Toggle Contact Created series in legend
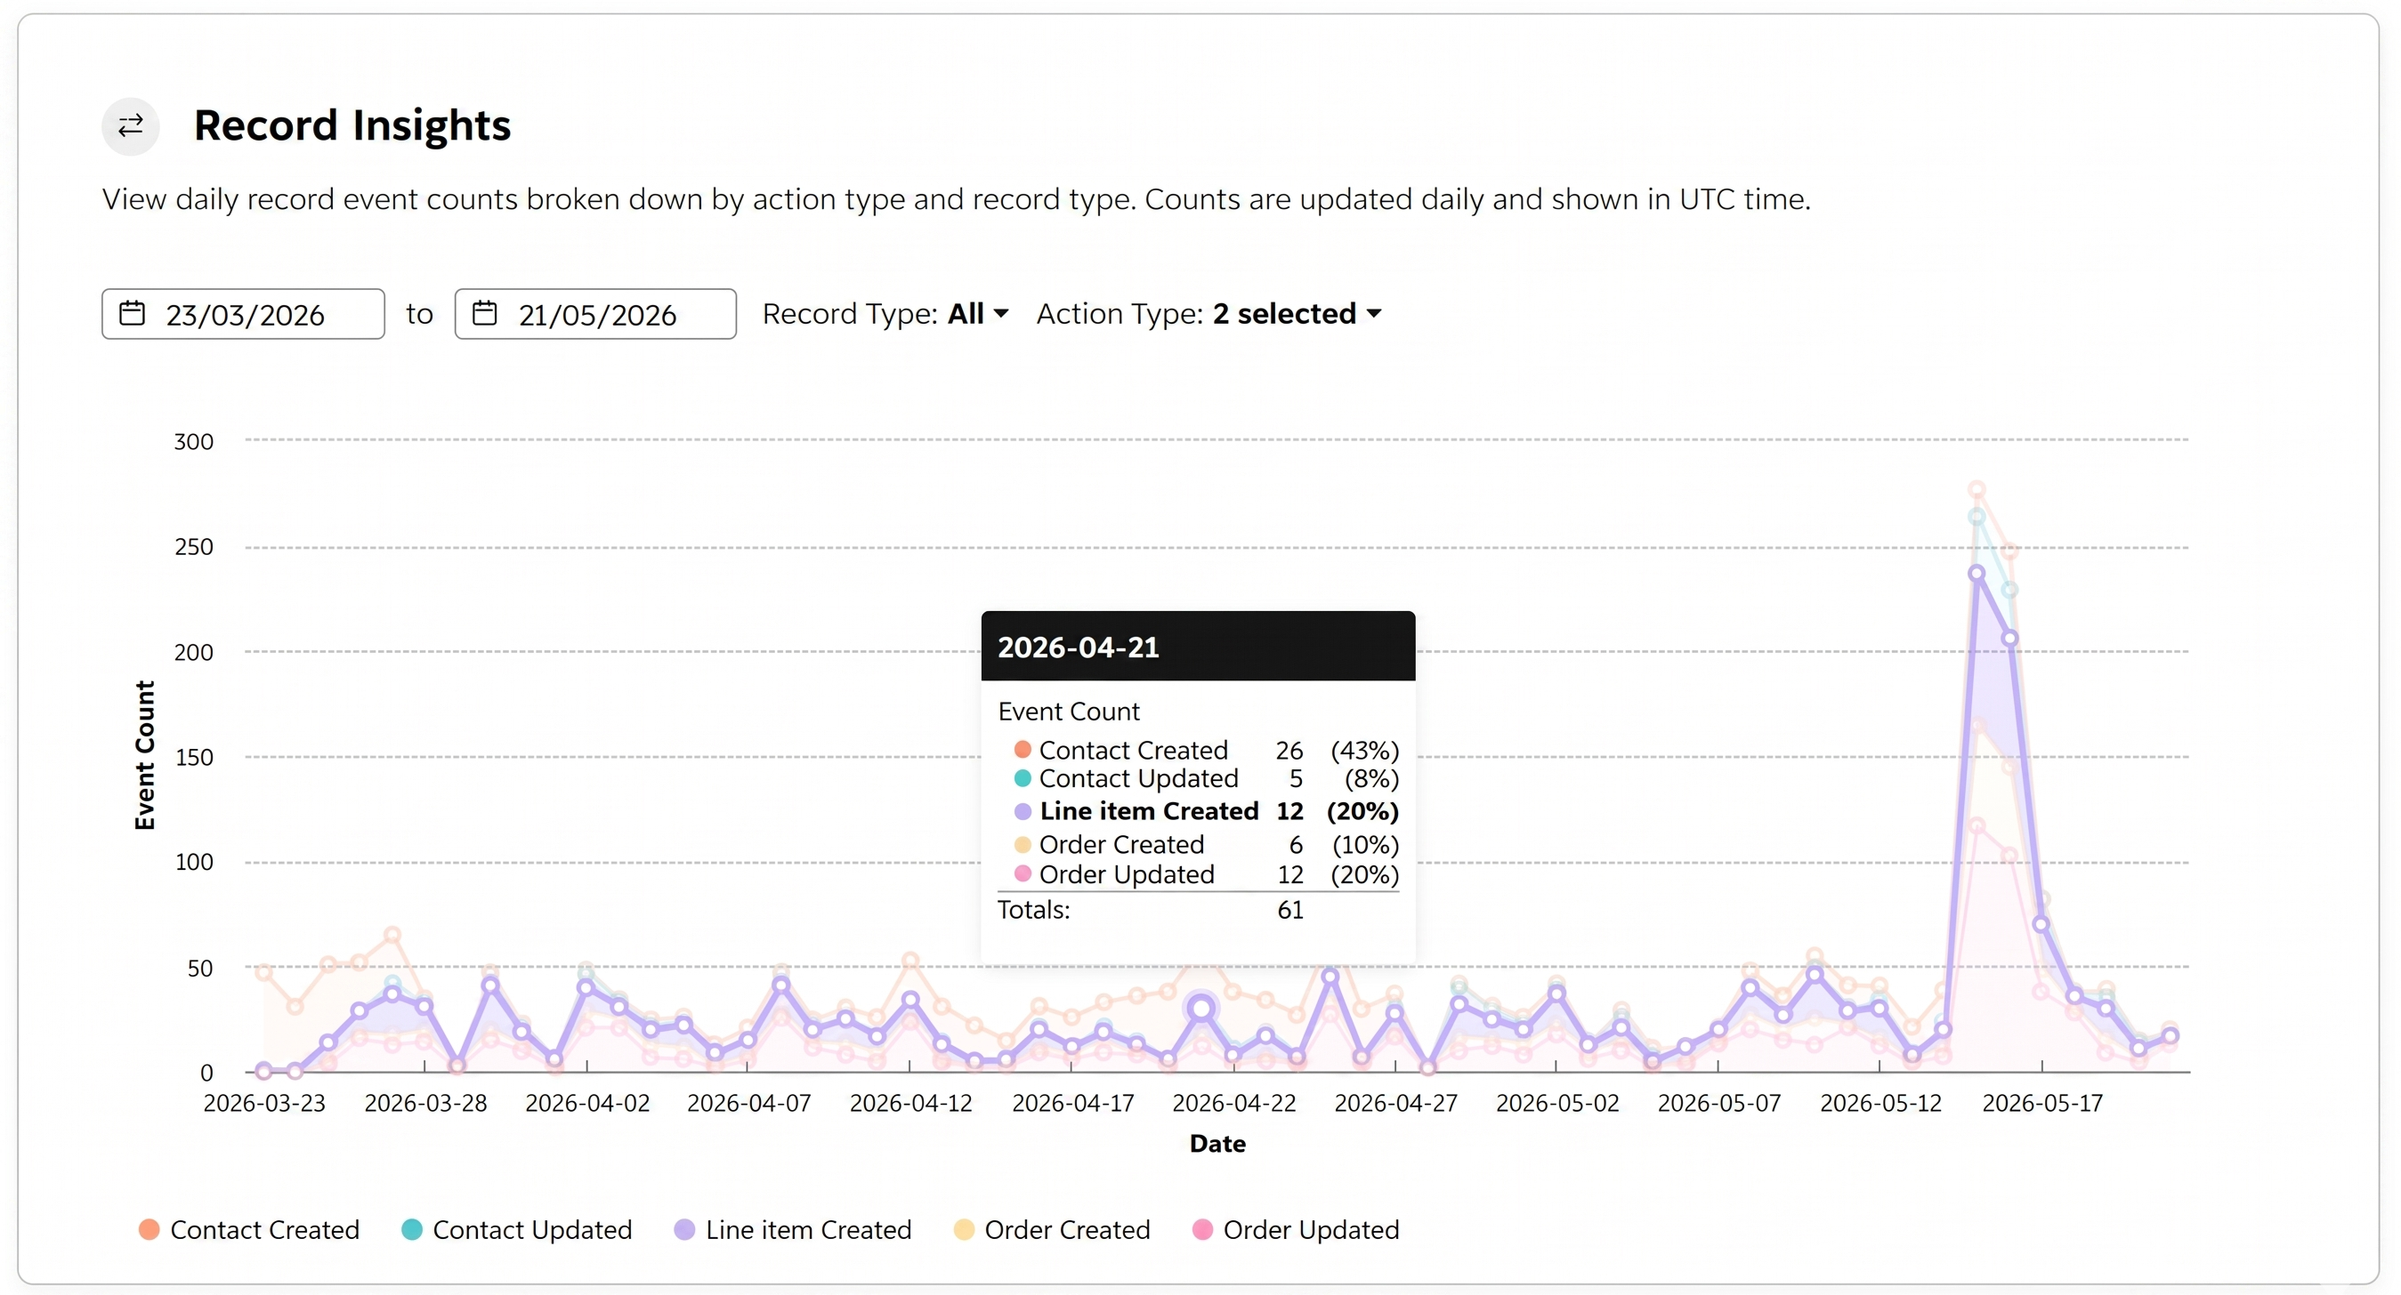 tap(249, 1230)
